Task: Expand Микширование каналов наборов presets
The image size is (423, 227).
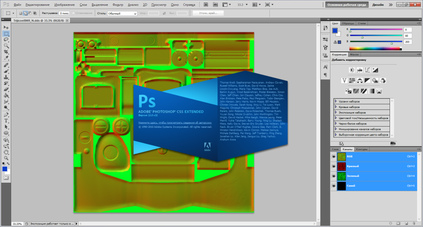Action: [335, 129]
